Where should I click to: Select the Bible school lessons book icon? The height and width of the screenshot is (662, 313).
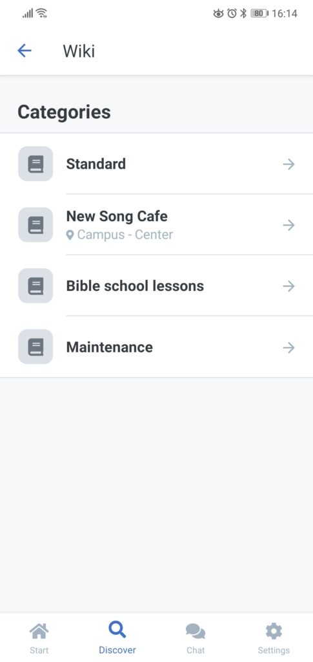[35, 286]
